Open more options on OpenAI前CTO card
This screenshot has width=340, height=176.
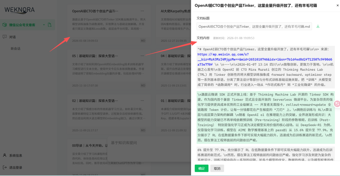(142, 11)
